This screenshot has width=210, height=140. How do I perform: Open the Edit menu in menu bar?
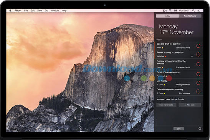33,10
